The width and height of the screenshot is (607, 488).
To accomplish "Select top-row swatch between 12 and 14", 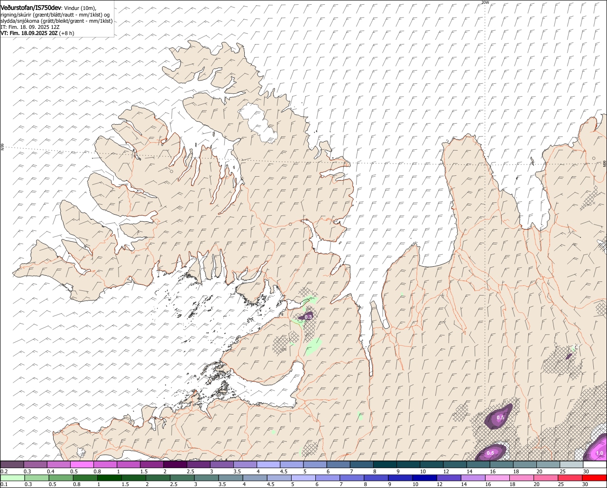I will click(455, 464).
